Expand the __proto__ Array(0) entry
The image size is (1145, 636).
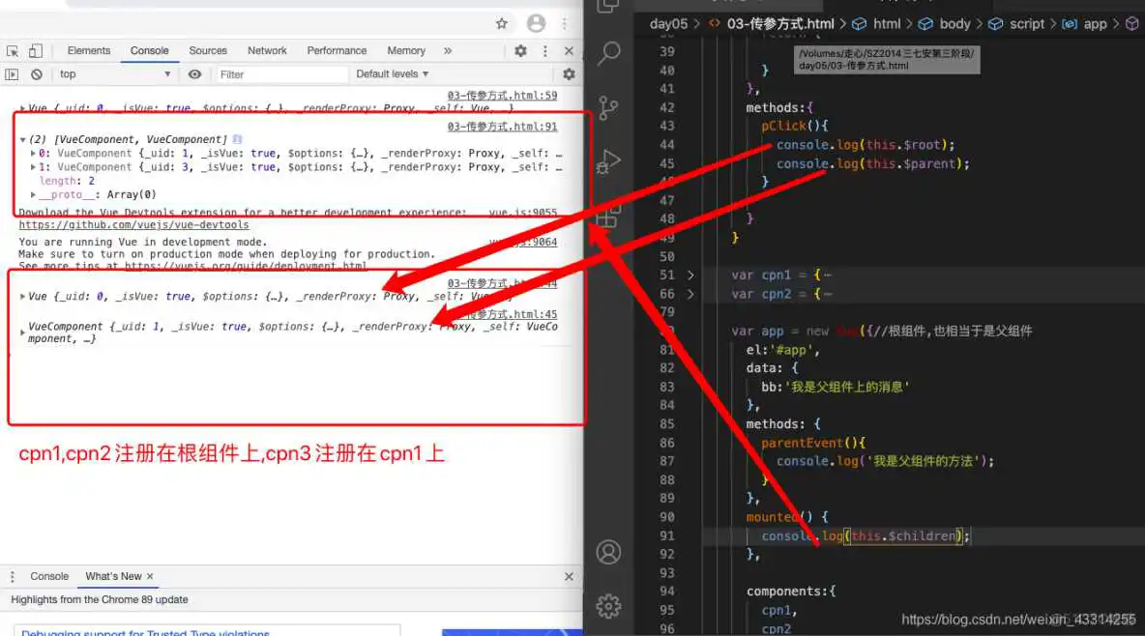(x=33, y=195)
